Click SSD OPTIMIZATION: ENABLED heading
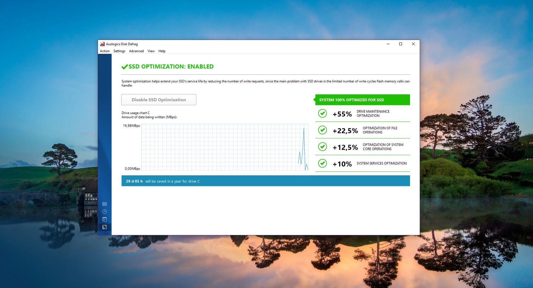This screenshot has width=533, height=288. click(x=171, y=67)
